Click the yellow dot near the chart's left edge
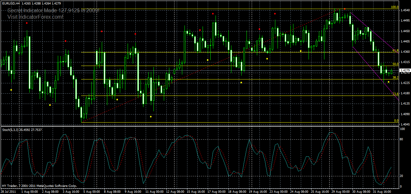 click(11, 89)
